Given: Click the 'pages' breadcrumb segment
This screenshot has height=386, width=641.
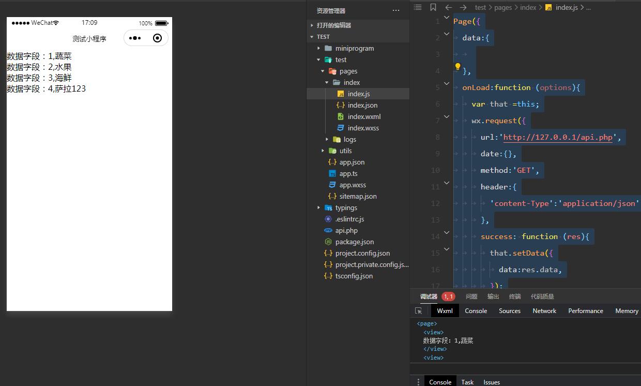Looking at the screenshot, I should (503, 7).
